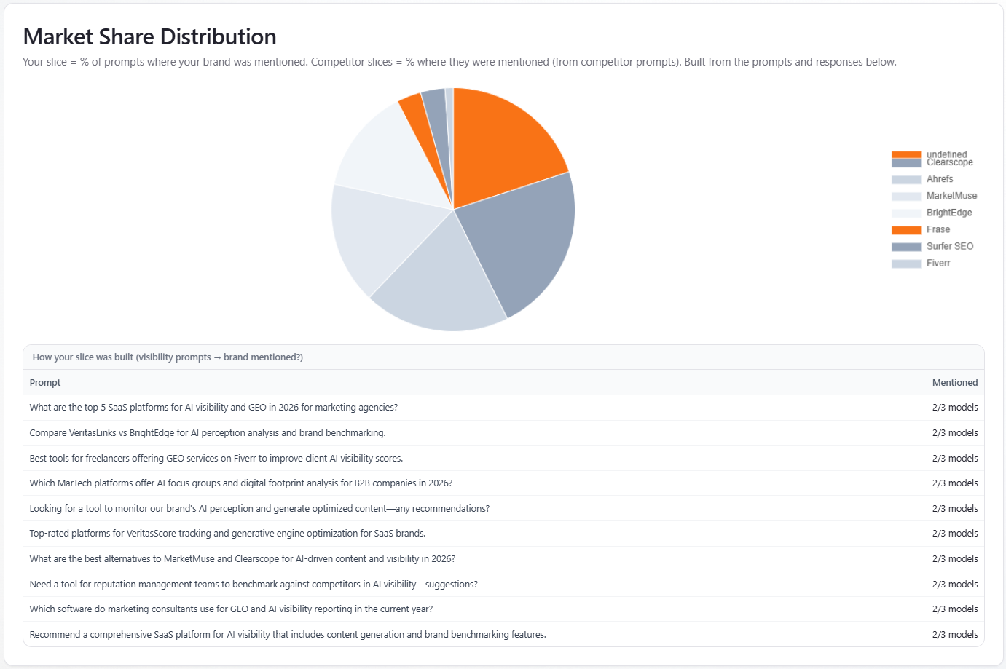Click the 'How your slice was built' section header
1006x669 pixels.
pyautogui.click(x=168, y=357)
